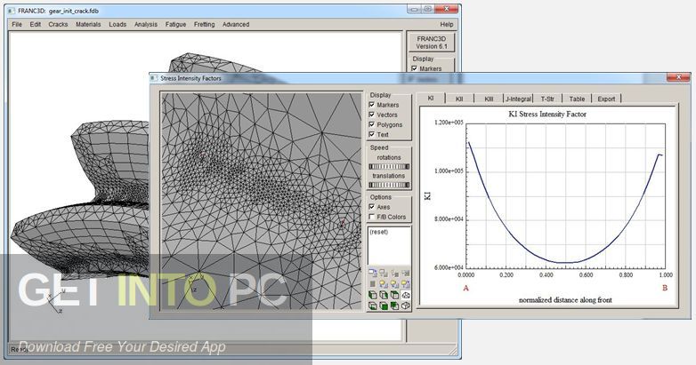The height and width of the screenshot is (365, 696).
Task: Switch to the KIII tab
Action: pos(489,99)
